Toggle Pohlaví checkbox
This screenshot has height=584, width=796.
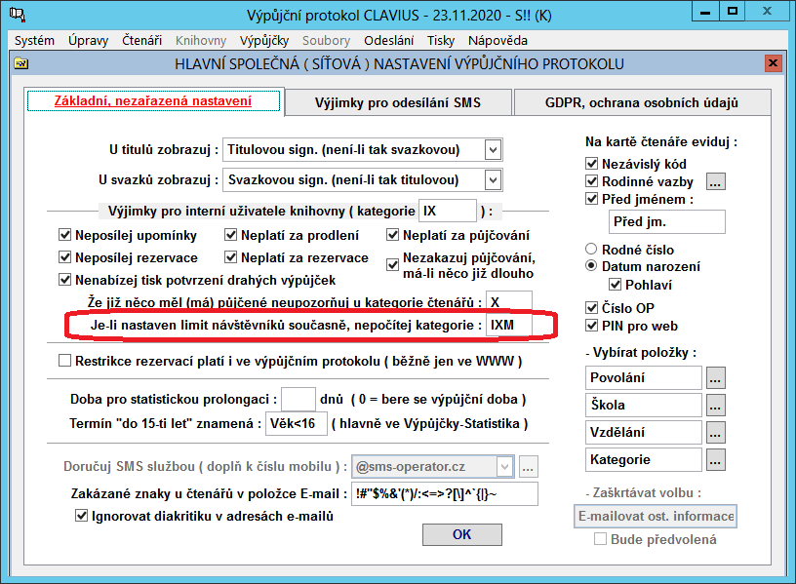[615, 285]
